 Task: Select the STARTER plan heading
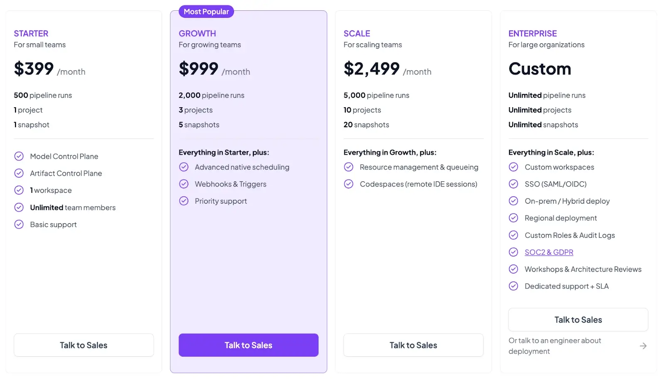tap(31, 34)
